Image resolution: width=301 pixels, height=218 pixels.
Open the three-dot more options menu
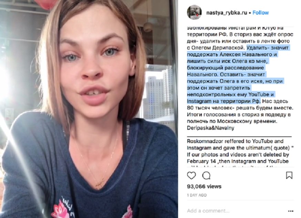tap(291, 211)
